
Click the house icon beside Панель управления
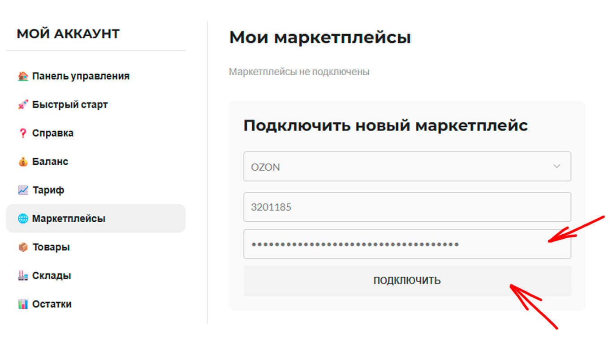click(x=23, y=76)
